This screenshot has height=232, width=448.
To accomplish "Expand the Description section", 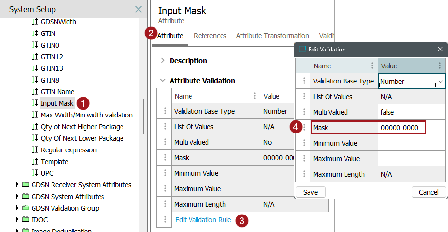I will point(162,61).
